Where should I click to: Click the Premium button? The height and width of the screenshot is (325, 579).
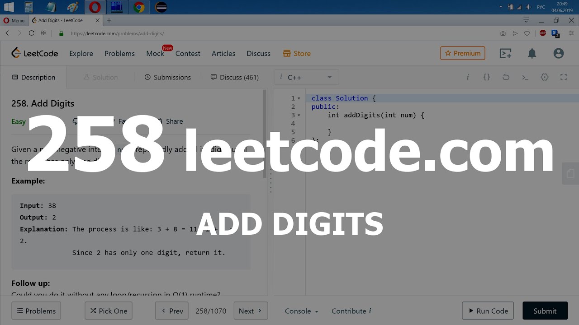[463, 53]
